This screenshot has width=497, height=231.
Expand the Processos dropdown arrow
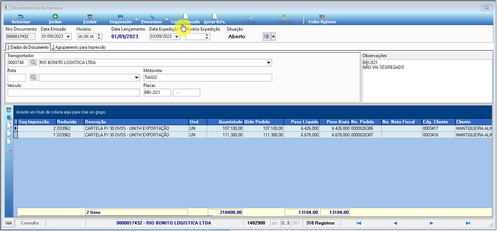coord(167,19)
